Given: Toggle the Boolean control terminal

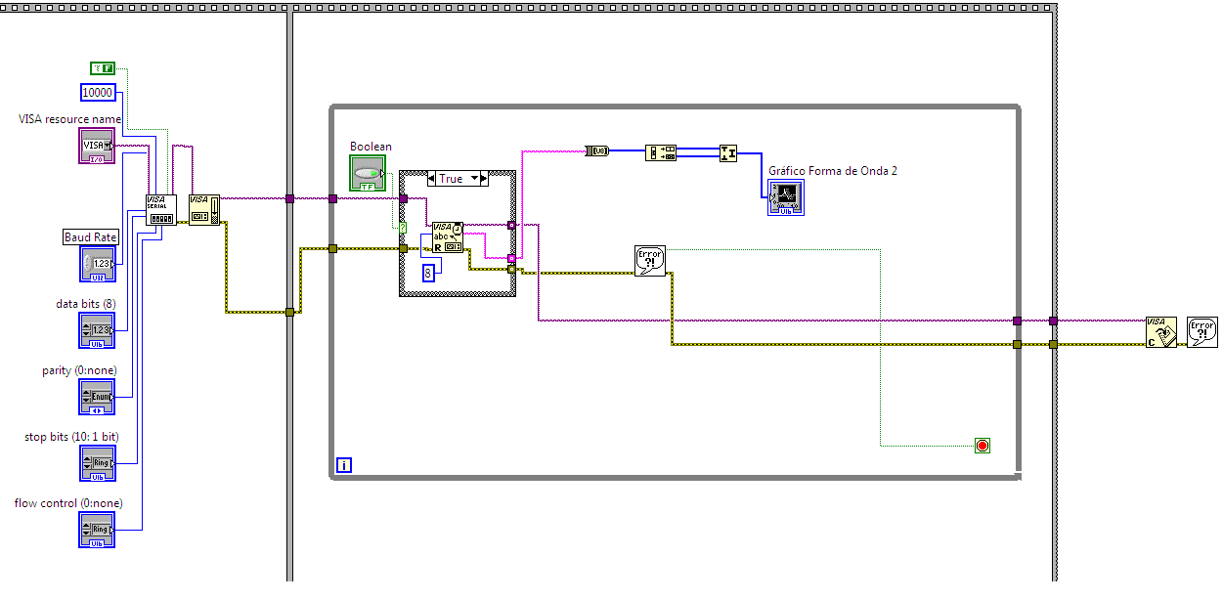Looking at the screenshot, I should (368, 173).
